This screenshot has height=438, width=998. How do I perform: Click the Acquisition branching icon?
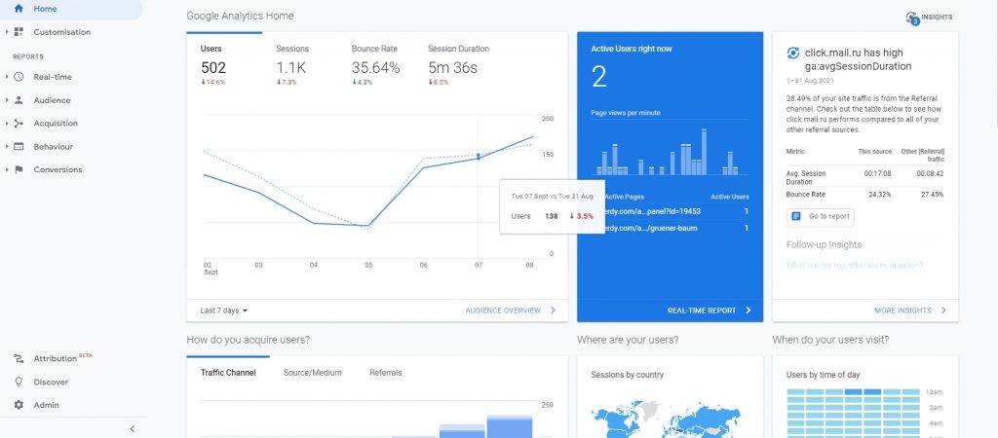click(x=19, y=124)
